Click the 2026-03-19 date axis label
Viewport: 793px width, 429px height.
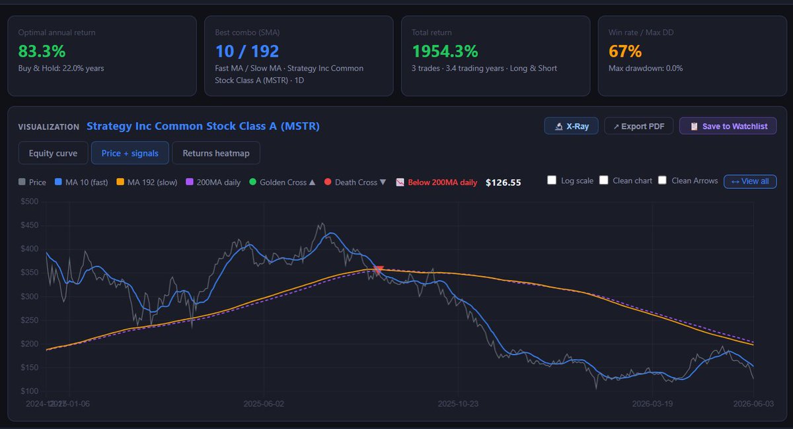654,403
